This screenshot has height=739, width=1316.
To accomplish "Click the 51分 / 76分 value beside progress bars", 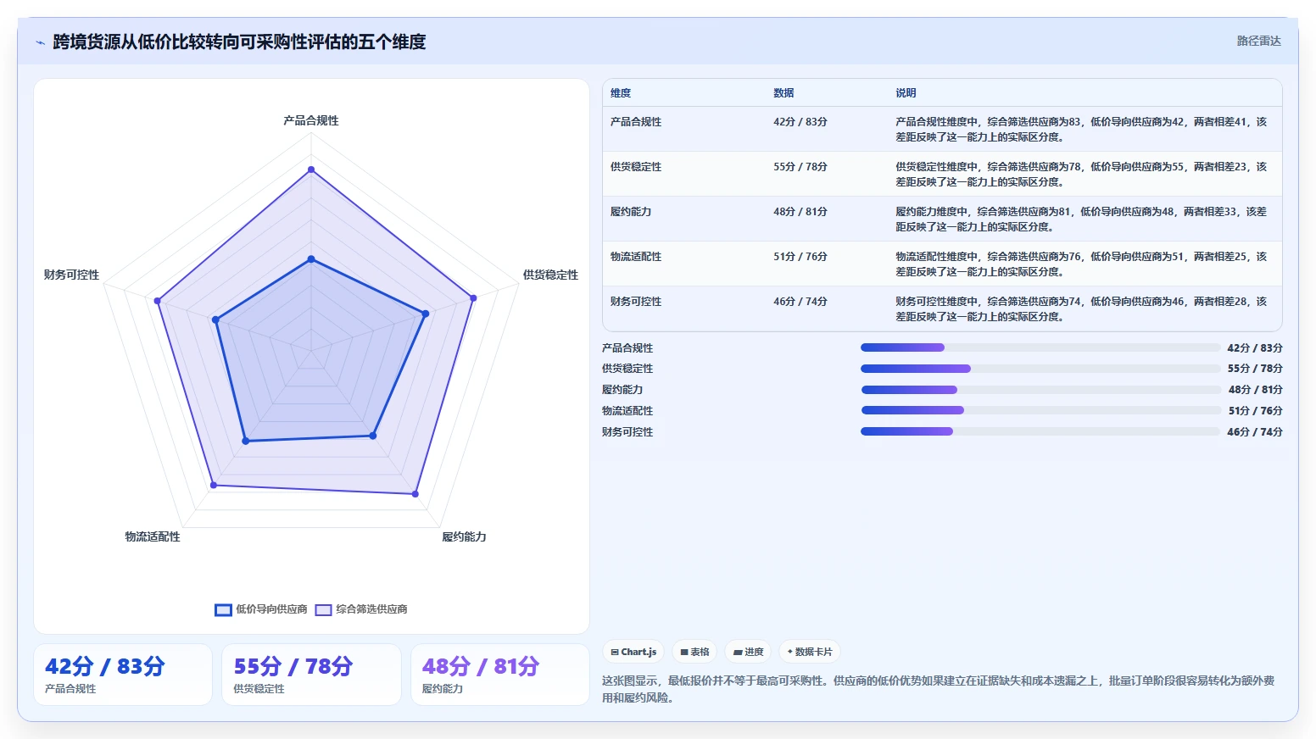I will [x=1255, y=411].
